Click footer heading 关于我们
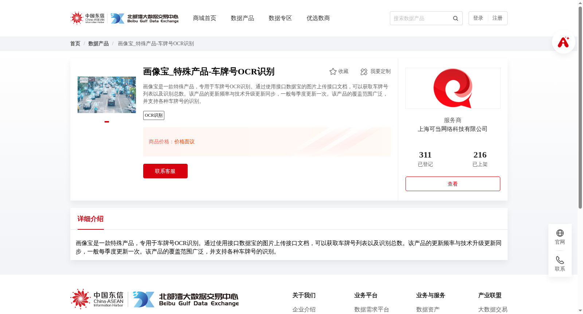 304,295
